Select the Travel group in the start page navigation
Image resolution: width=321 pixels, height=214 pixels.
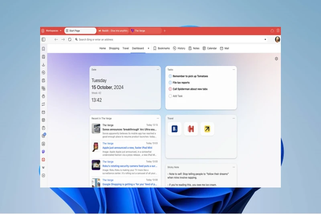(x=126, y=48)
